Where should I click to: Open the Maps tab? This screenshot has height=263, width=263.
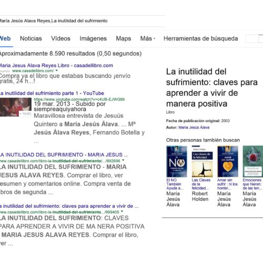click(x=124, y=38)
